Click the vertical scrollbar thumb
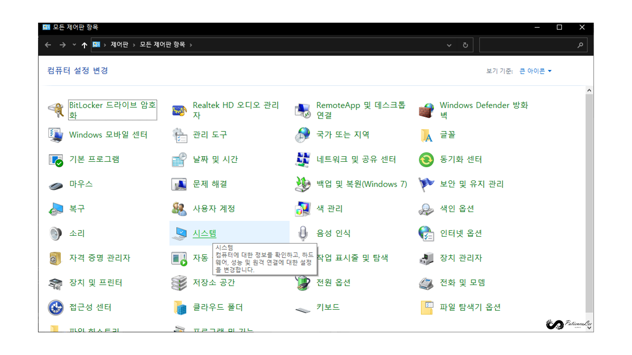The width and height of the screenshot is (632, 355). (589, 203)
